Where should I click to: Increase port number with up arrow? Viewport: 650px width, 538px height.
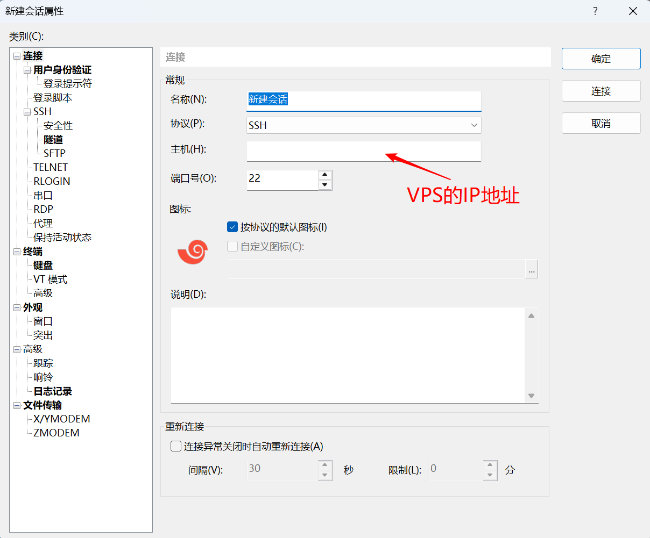click(x=324, y=175)
